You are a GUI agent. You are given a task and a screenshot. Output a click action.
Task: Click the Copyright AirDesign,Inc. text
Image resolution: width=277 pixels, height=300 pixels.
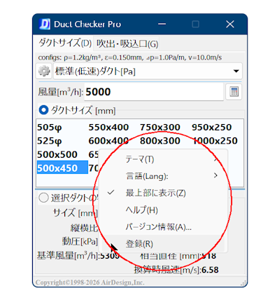[90, 282]
